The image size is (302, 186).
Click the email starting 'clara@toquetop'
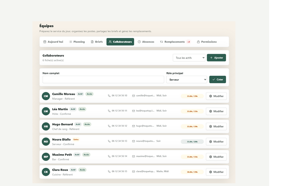pos(145,171)
